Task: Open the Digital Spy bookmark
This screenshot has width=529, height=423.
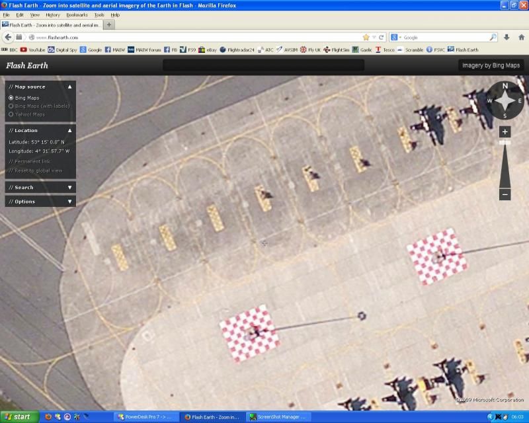Action: [x=62, y=50]
